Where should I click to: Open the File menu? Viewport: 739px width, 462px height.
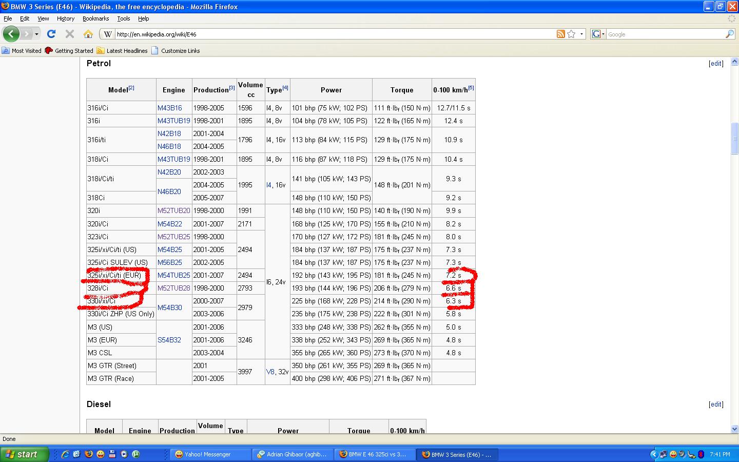coord(8,18)
